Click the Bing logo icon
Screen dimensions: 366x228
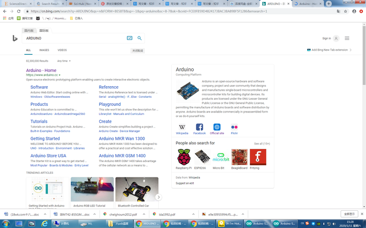click(x=15, y=38)
